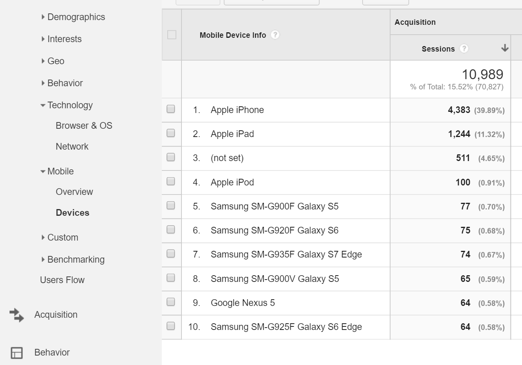Open the Sessions metric help tooltip
Screen dimensions: 522x365
[464, 49]
